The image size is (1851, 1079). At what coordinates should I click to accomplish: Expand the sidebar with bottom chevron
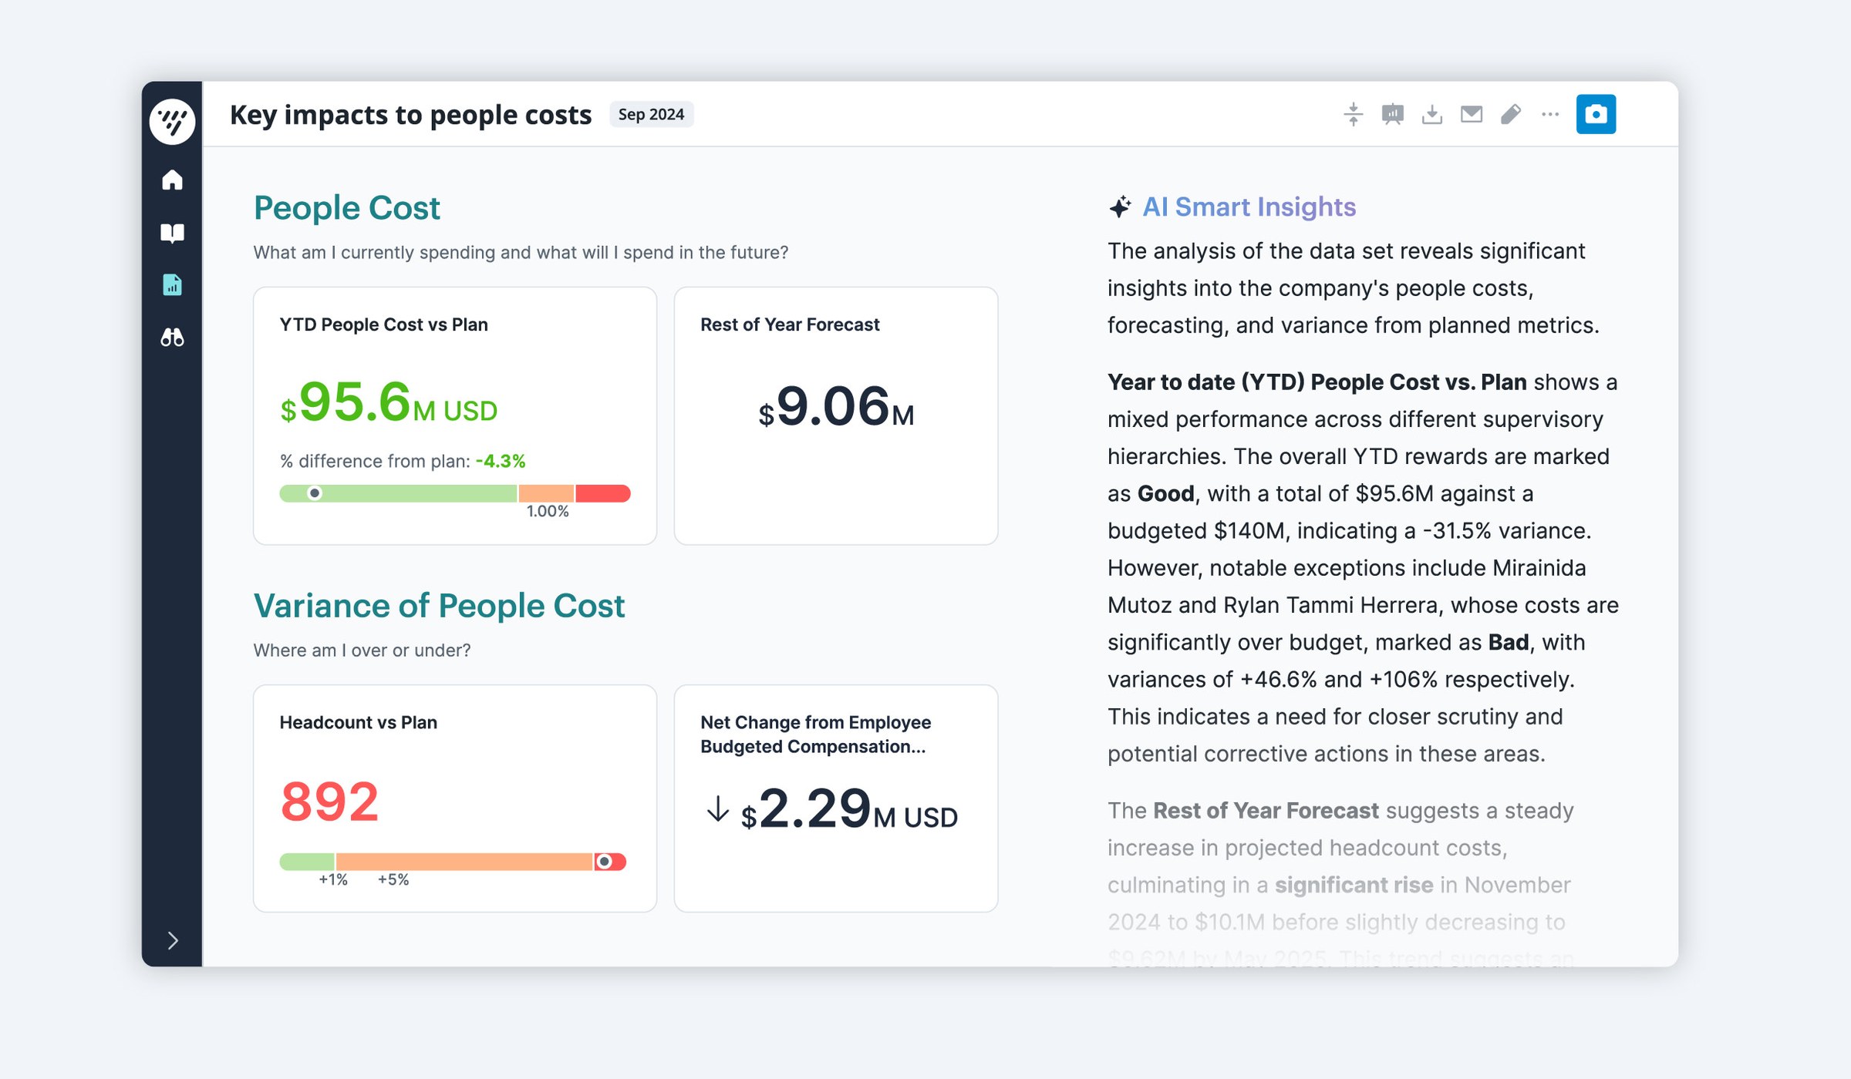point(173,940)
